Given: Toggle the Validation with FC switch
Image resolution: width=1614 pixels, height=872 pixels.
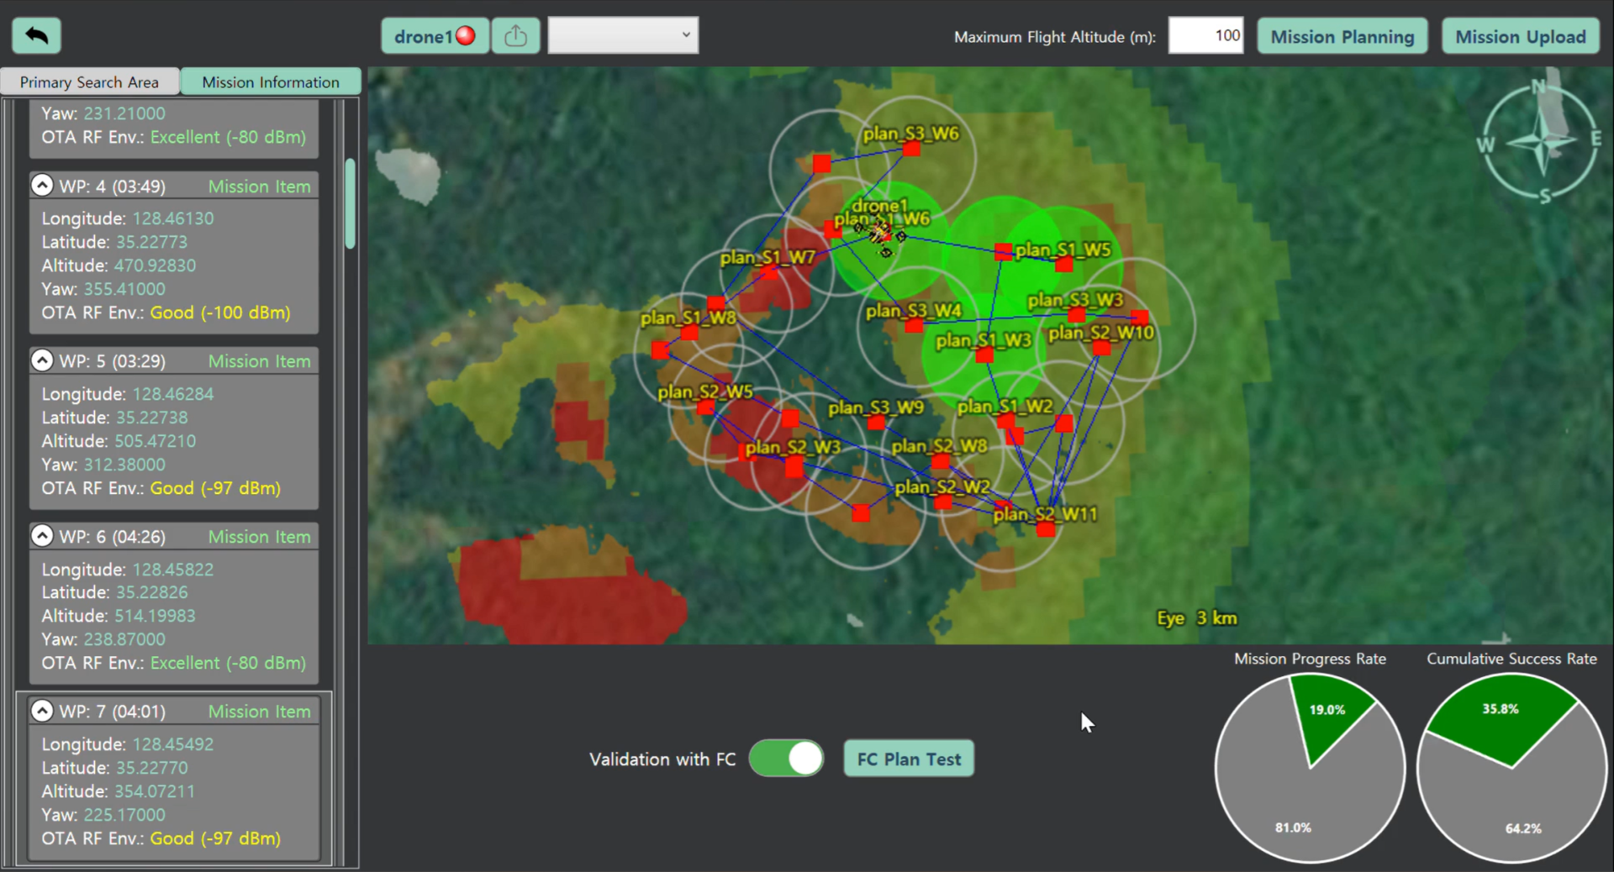Looking at the screenshot, I should [787, 759].
